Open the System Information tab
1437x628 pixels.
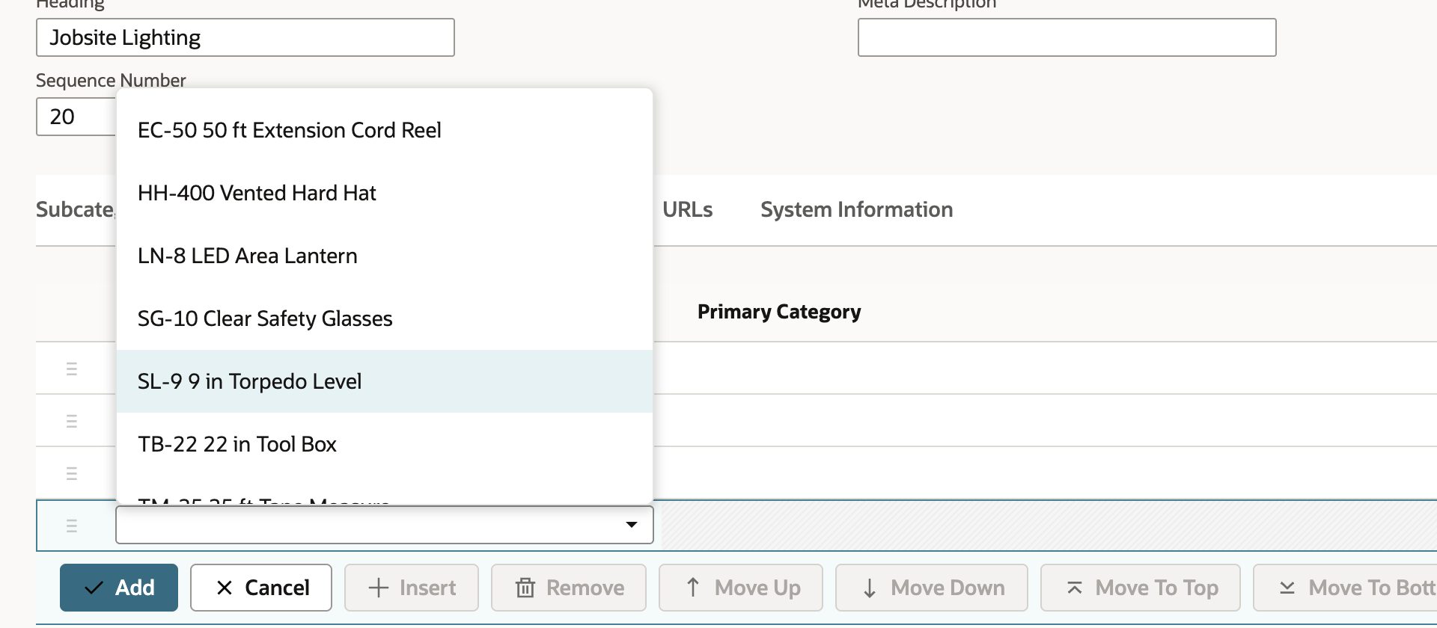click(857, 210)
